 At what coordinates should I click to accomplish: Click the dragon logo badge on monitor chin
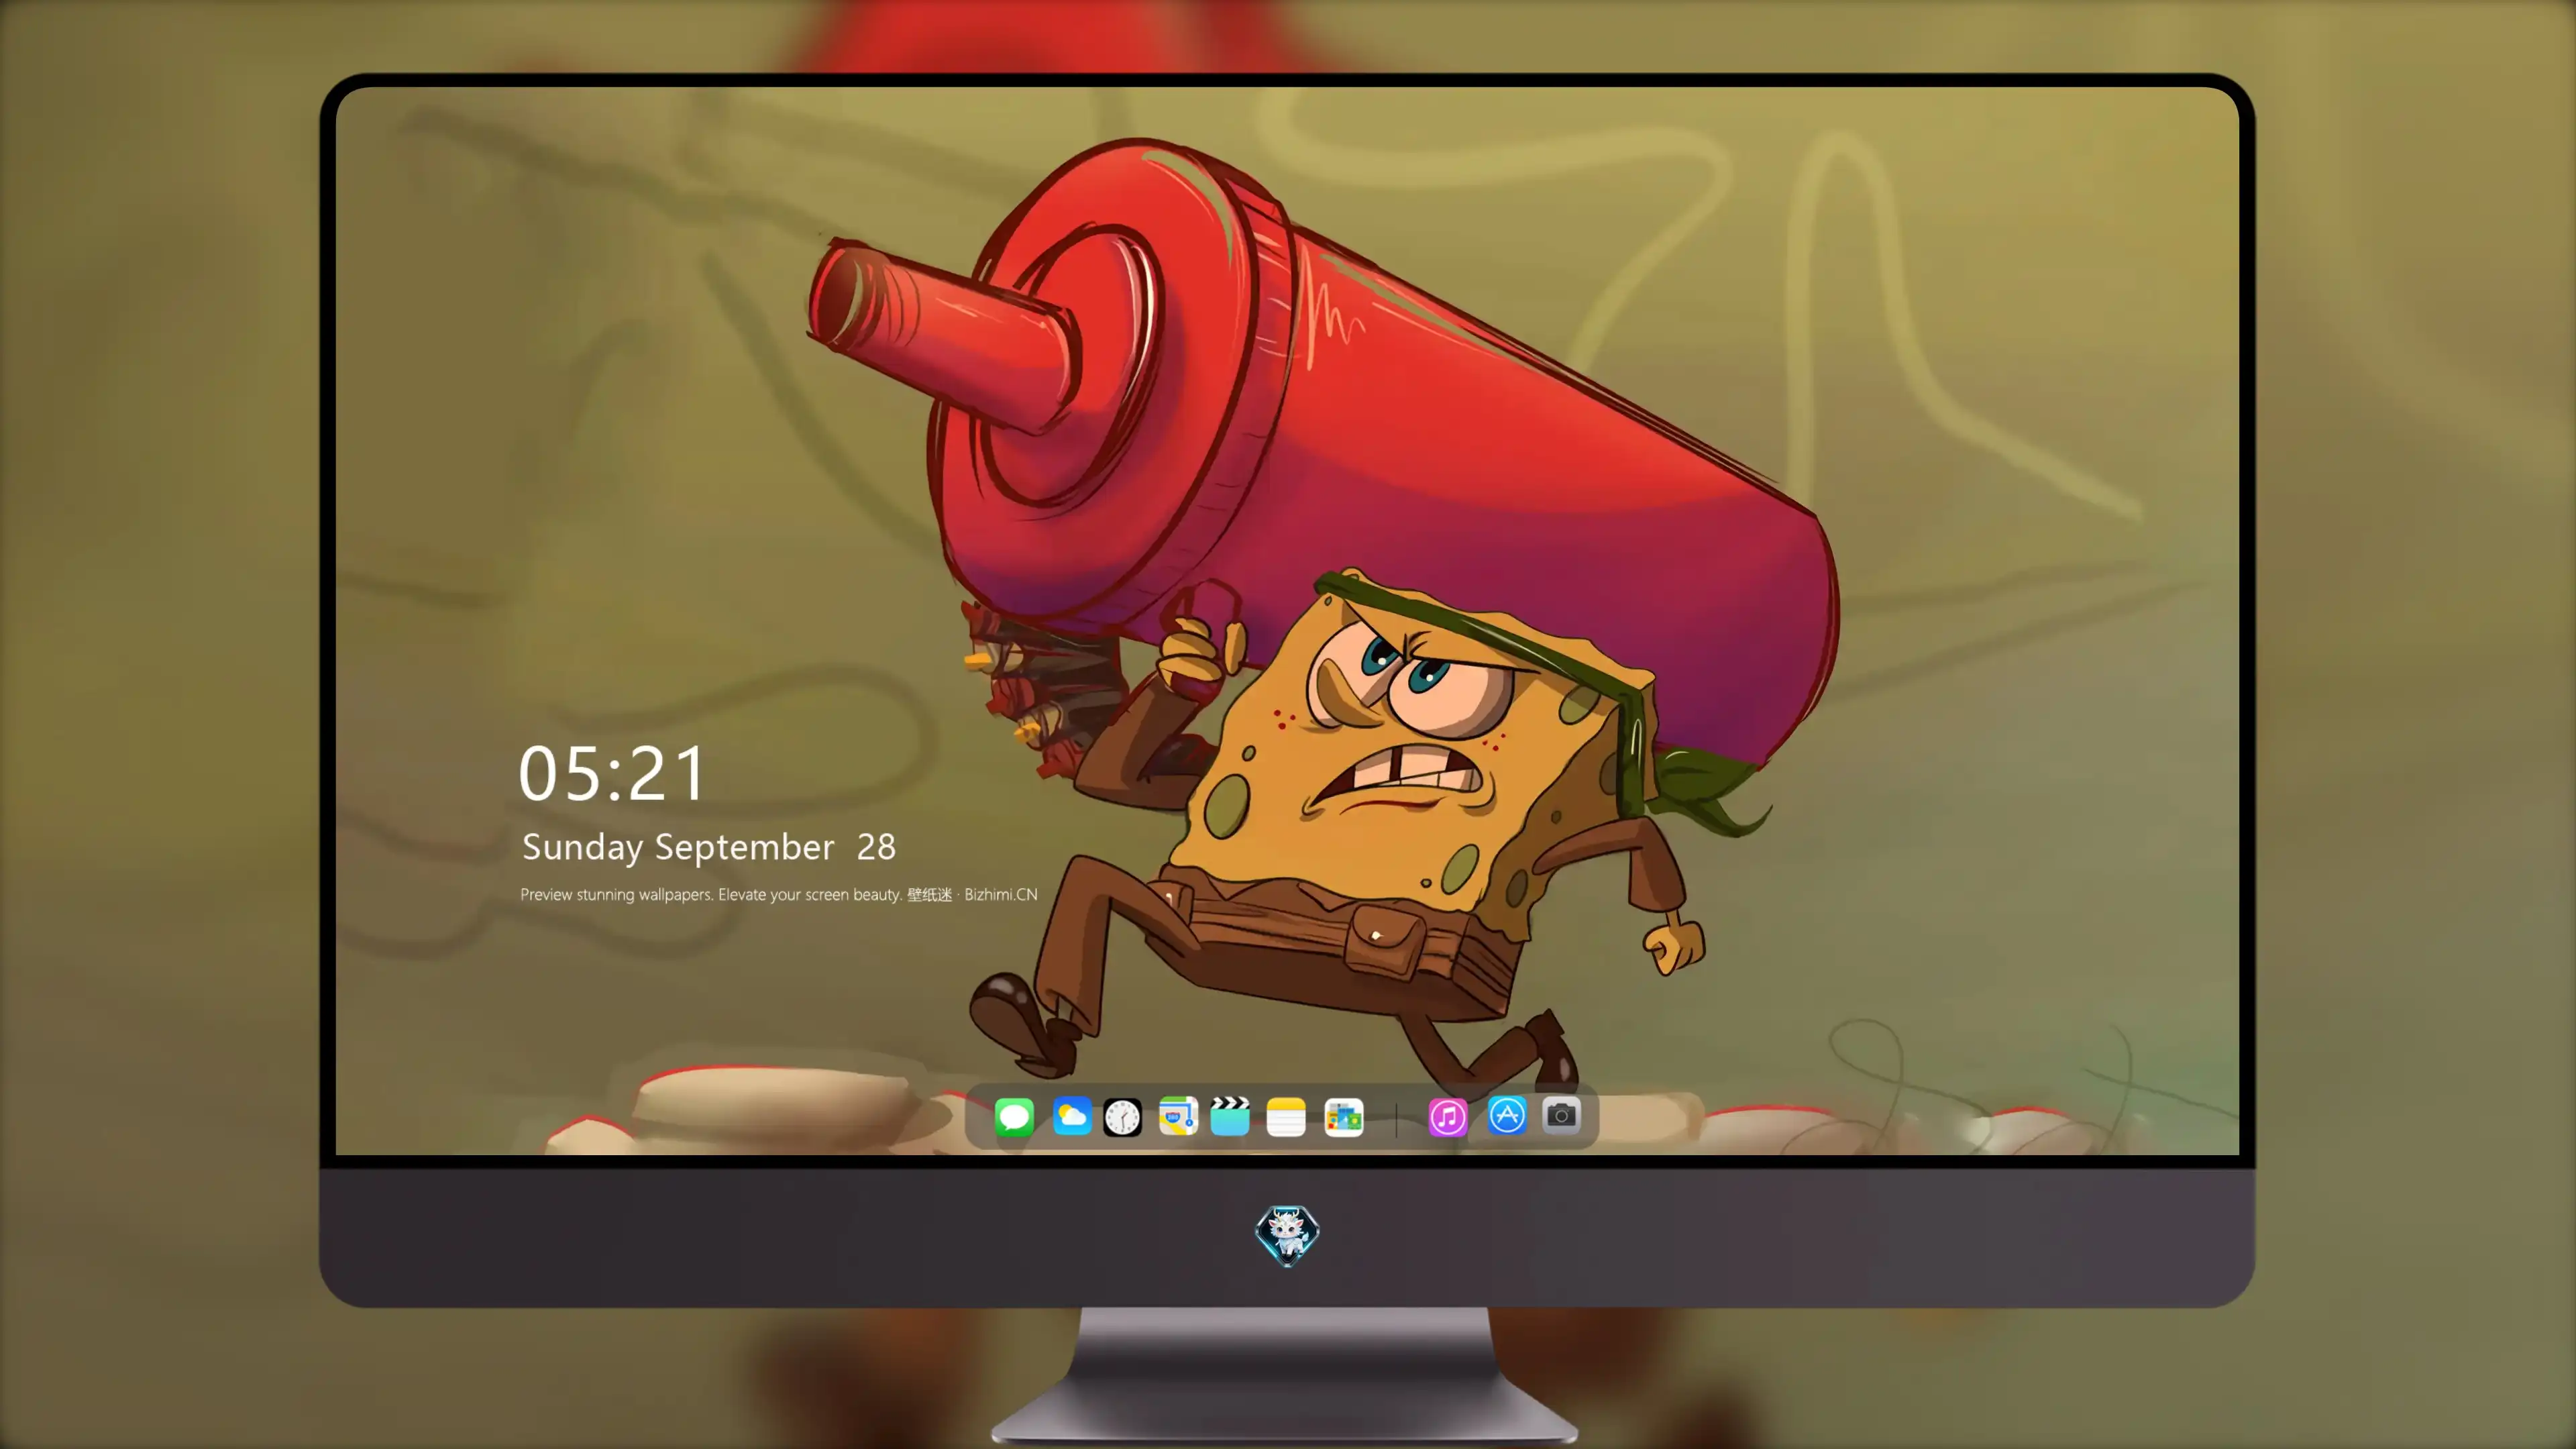[x=1287, y=1235]
